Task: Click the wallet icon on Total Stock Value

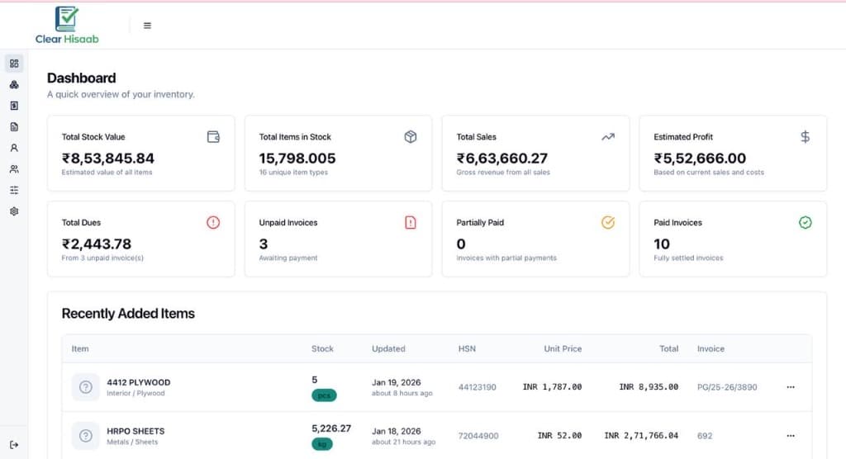Action: [214, 137]
